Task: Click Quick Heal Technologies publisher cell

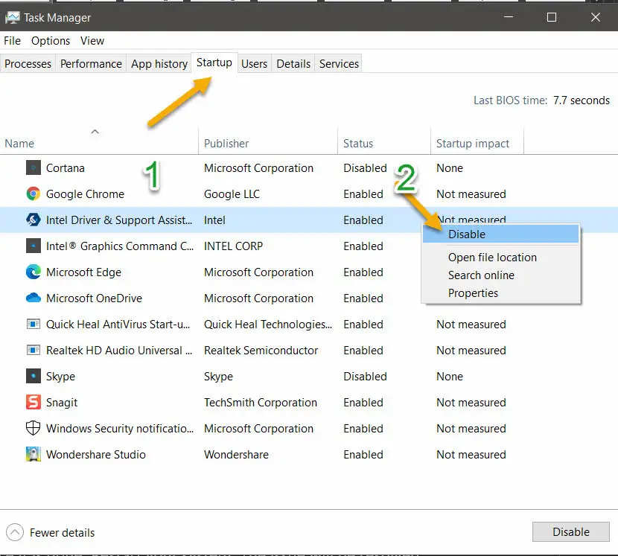Action: [x=268, y=325]
